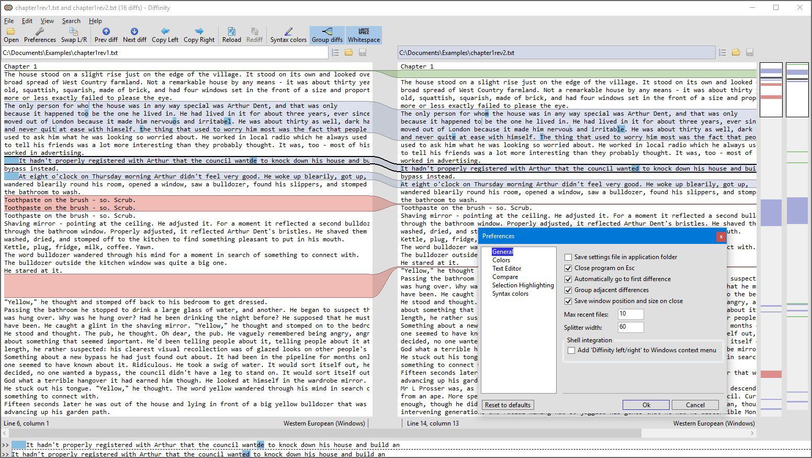Open Preferences from the toolbar

[x=40, y=35]
